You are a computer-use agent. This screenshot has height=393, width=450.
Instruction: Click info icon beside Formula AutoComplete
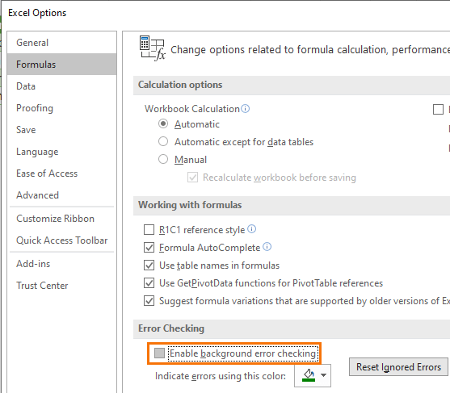click(267, 247)
